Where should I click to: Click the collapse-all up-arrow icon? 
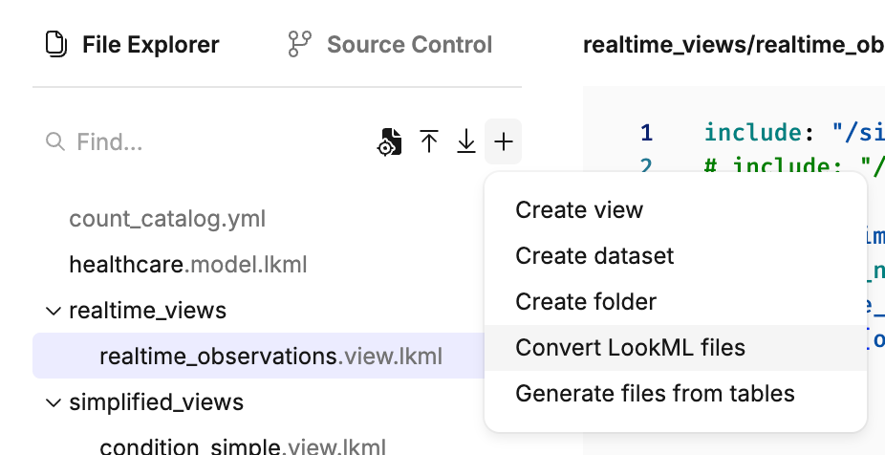point(429,142)
